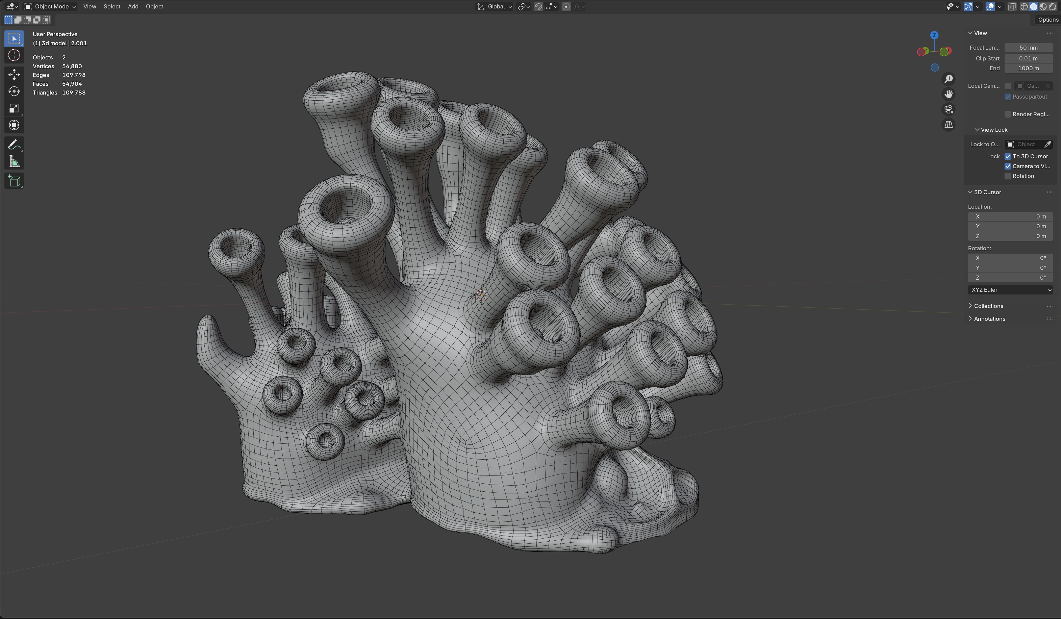The height and width of the screenshot is (619, 1061).
Task: Switch orthographic/perspective grid icon
Action: (x=949, y=125)
